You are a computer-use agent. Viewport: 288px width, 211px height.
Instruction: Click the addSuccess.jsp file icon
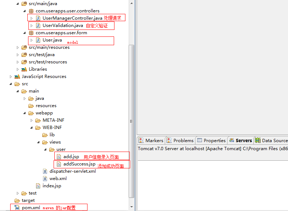click(59, 164)
